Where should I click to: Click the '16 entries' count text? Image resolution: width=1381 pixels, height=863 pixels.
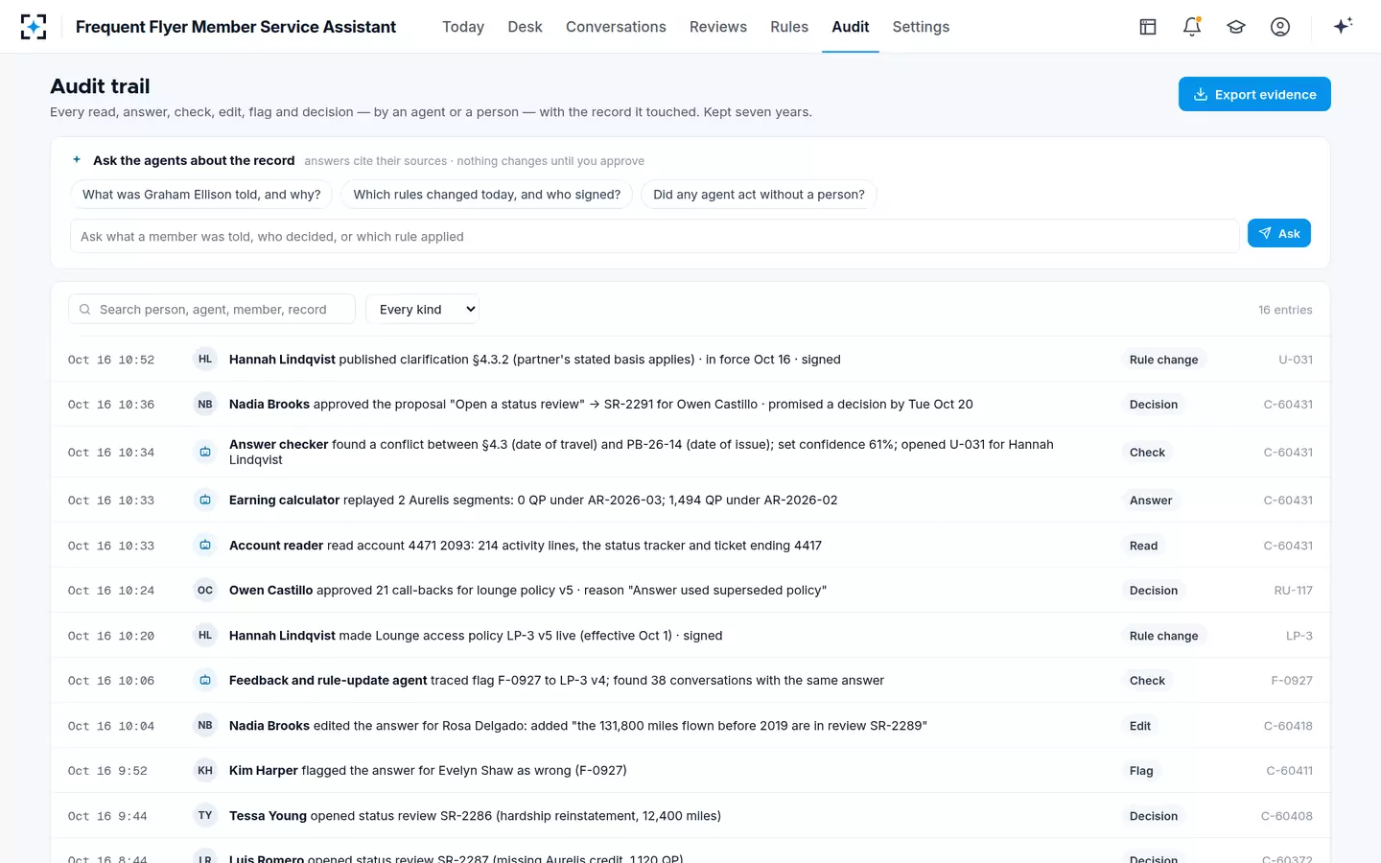coord(1285,310)
